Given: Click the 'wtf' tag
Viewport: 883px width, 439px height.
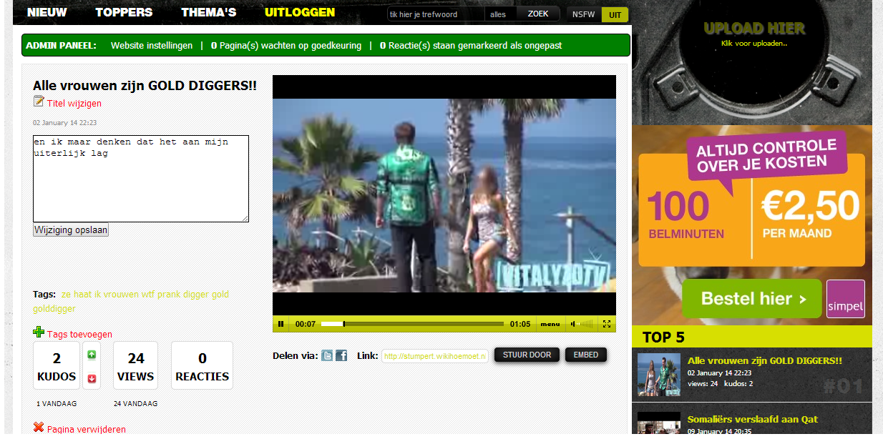Looking at the screenshot, I should pyautogui.click(x=147, y=295).
